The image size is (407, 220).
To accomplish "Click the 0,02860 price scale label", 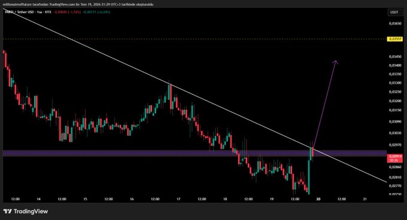I will pyautogui.click(x=395, y=167).
